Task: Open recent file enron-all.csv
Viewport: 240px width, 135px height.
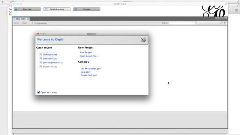Action: (50, 67)
